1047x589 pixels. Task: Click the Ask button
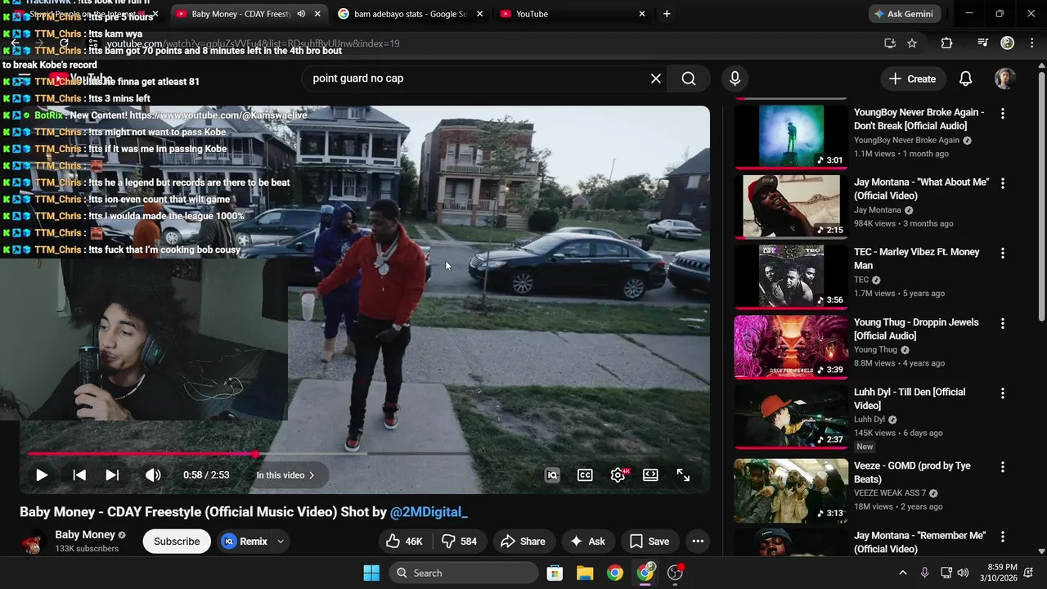pyautogui.click(x=587, y=542)
